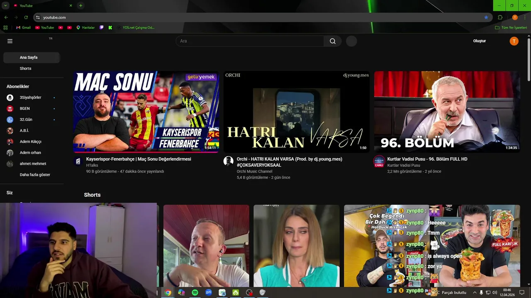Play the MAÇ SONU video thumbnail
Viewport: 531px width, 298px height.
tap(146, 112)
